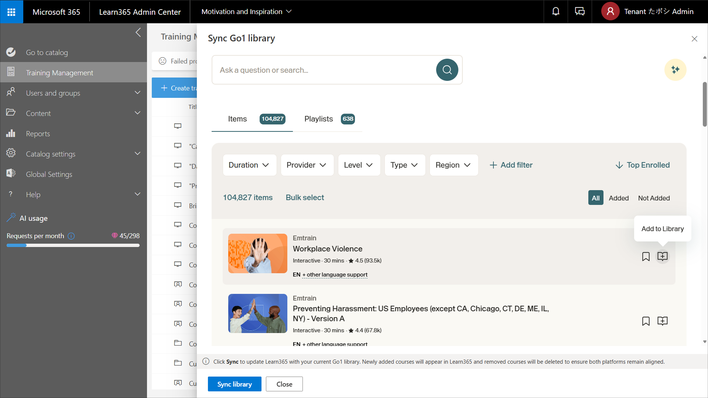Add Workplace Violence course to library
Viewport: 708px width, 398px height.
point(663,257)
